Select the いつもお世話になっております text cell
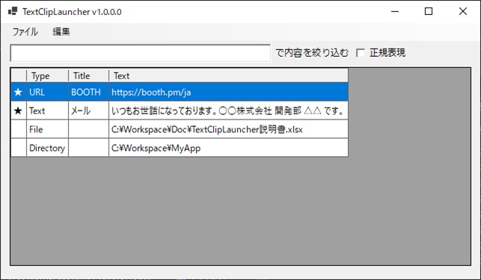This screenshot has height=280, width=481. (229, 111)
